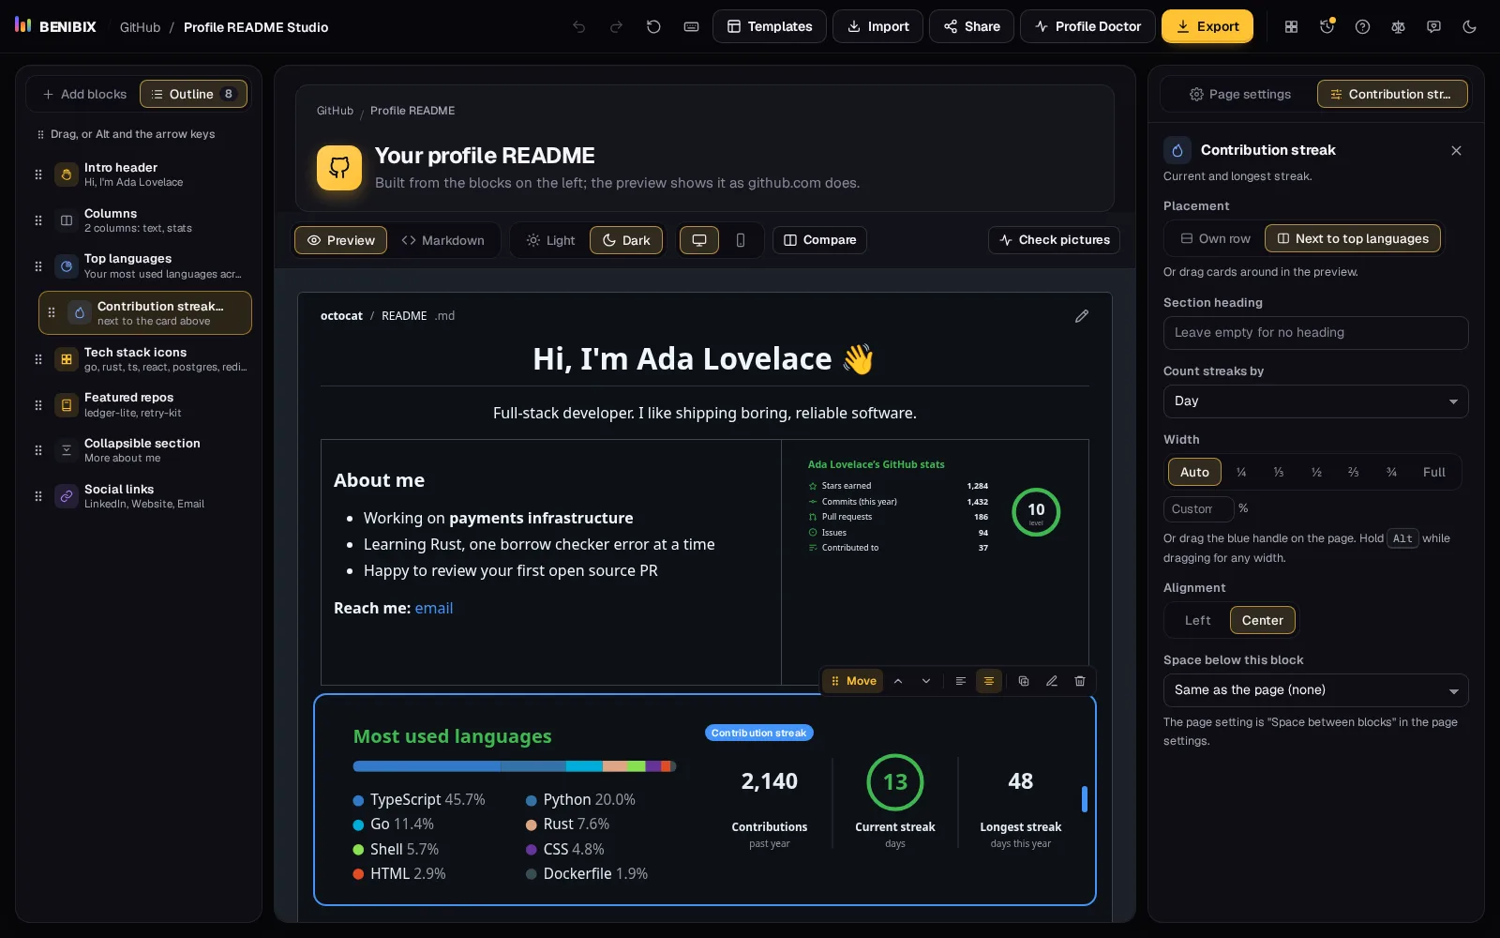Open the Space below this block dropdown
Screen dimensions: 1500x938
[x=1315, y=689]
